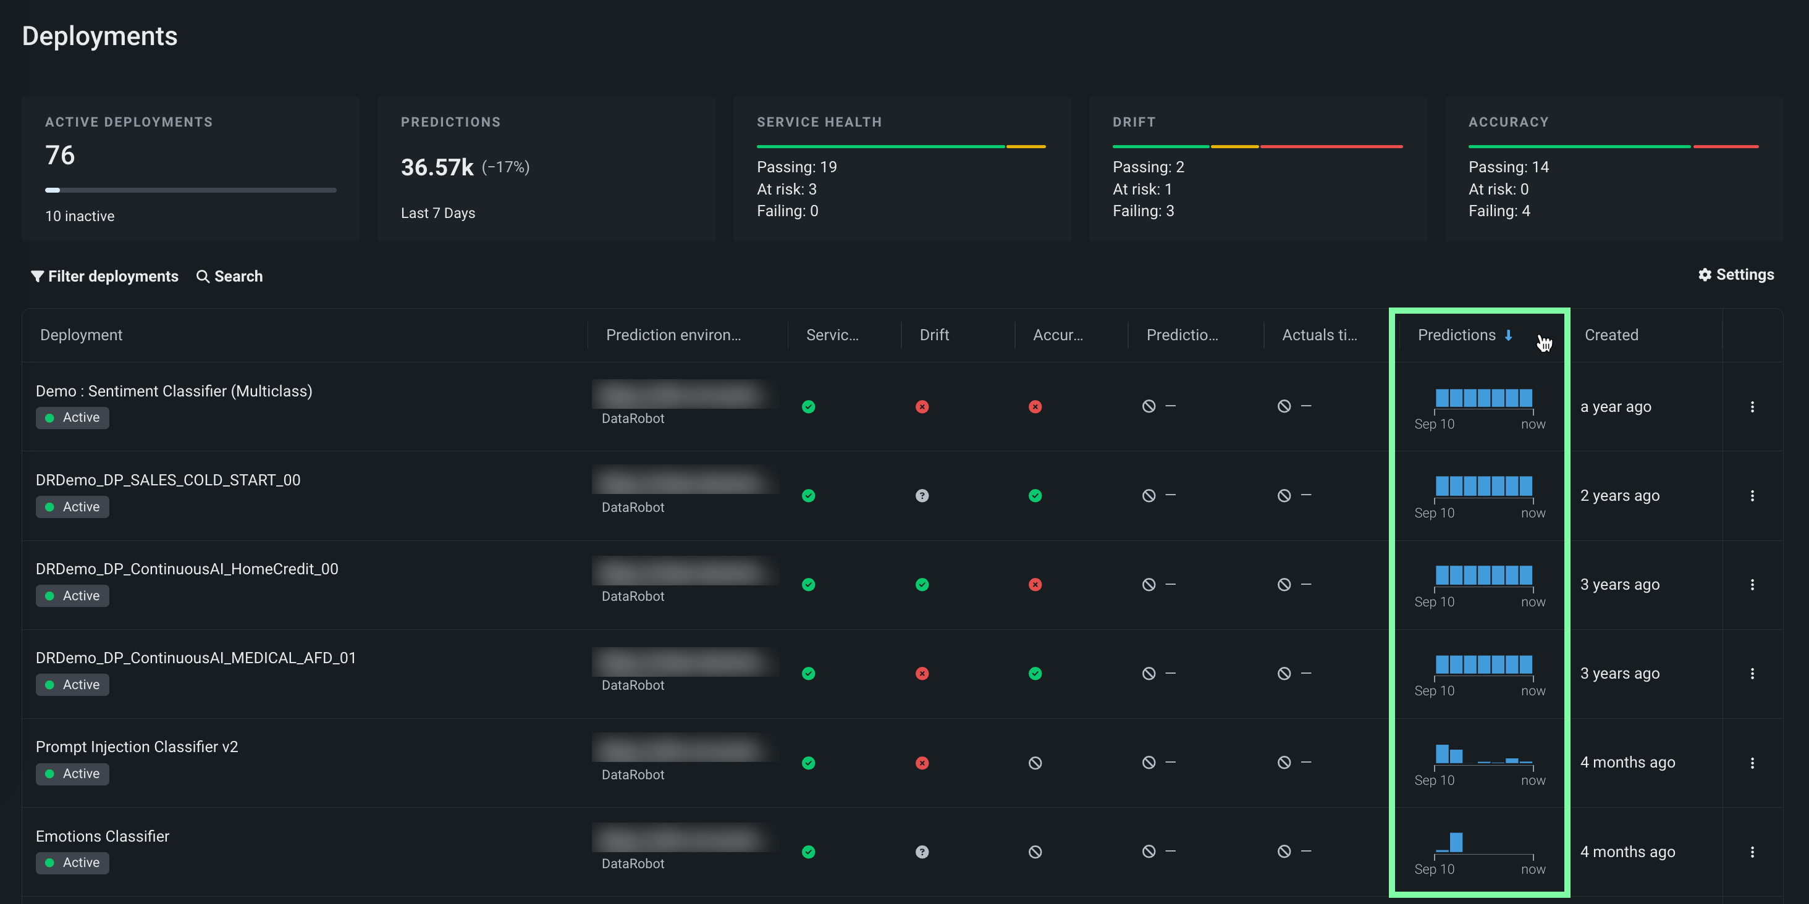Click three-dot menu for Prompt Injection Classifier v2
This screenshot has width=1809, height=904.
click(x=1752, y=763)
